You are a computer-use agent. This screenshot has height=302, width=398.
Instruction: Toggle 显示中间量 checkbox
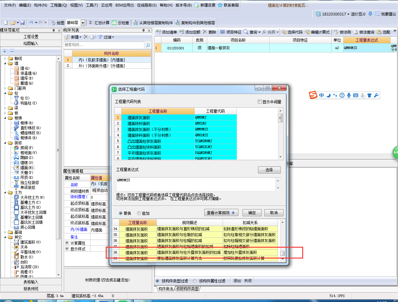coord(260,102)
